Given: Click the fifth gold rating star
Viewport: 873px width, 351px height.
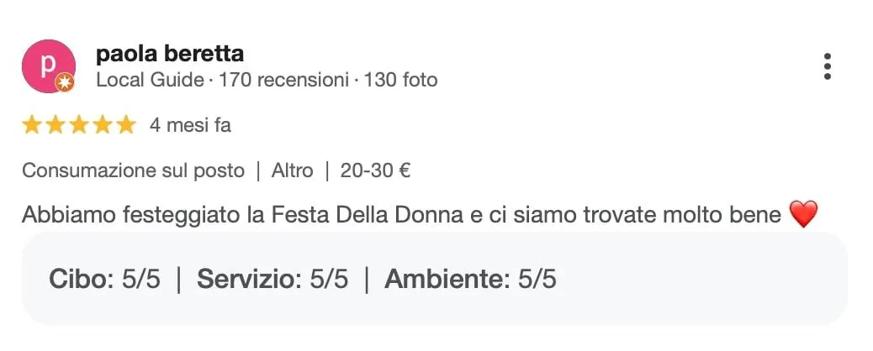Looking at the screenshot, I should tap(126, 125).
